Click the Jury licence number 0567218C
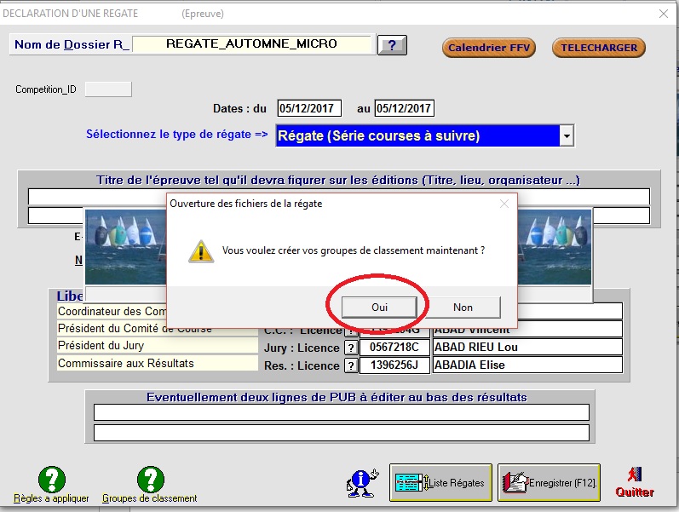Screen dimensions: 679x512 pos(394,347)
